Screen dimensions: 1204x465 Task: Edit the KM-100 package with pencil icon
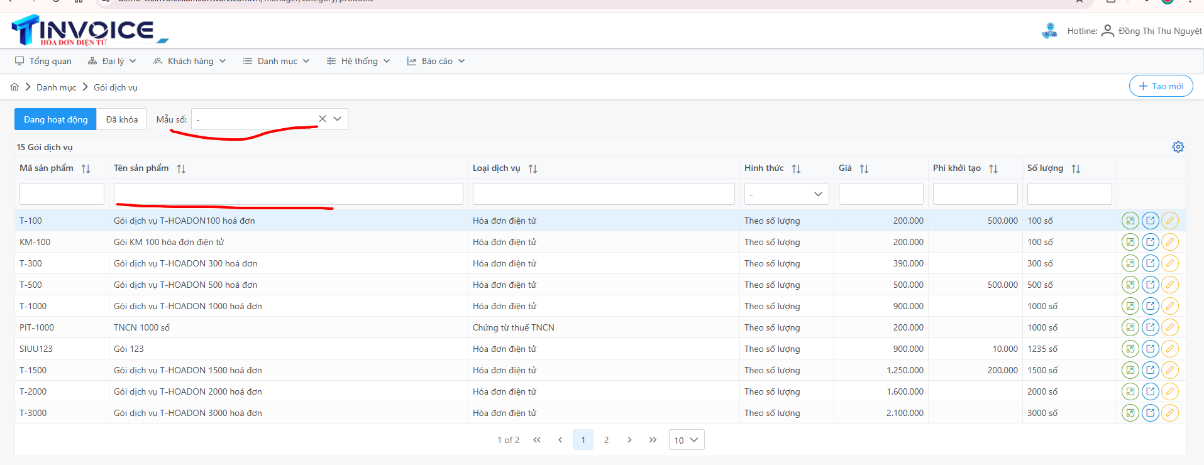click(1170, 242)
